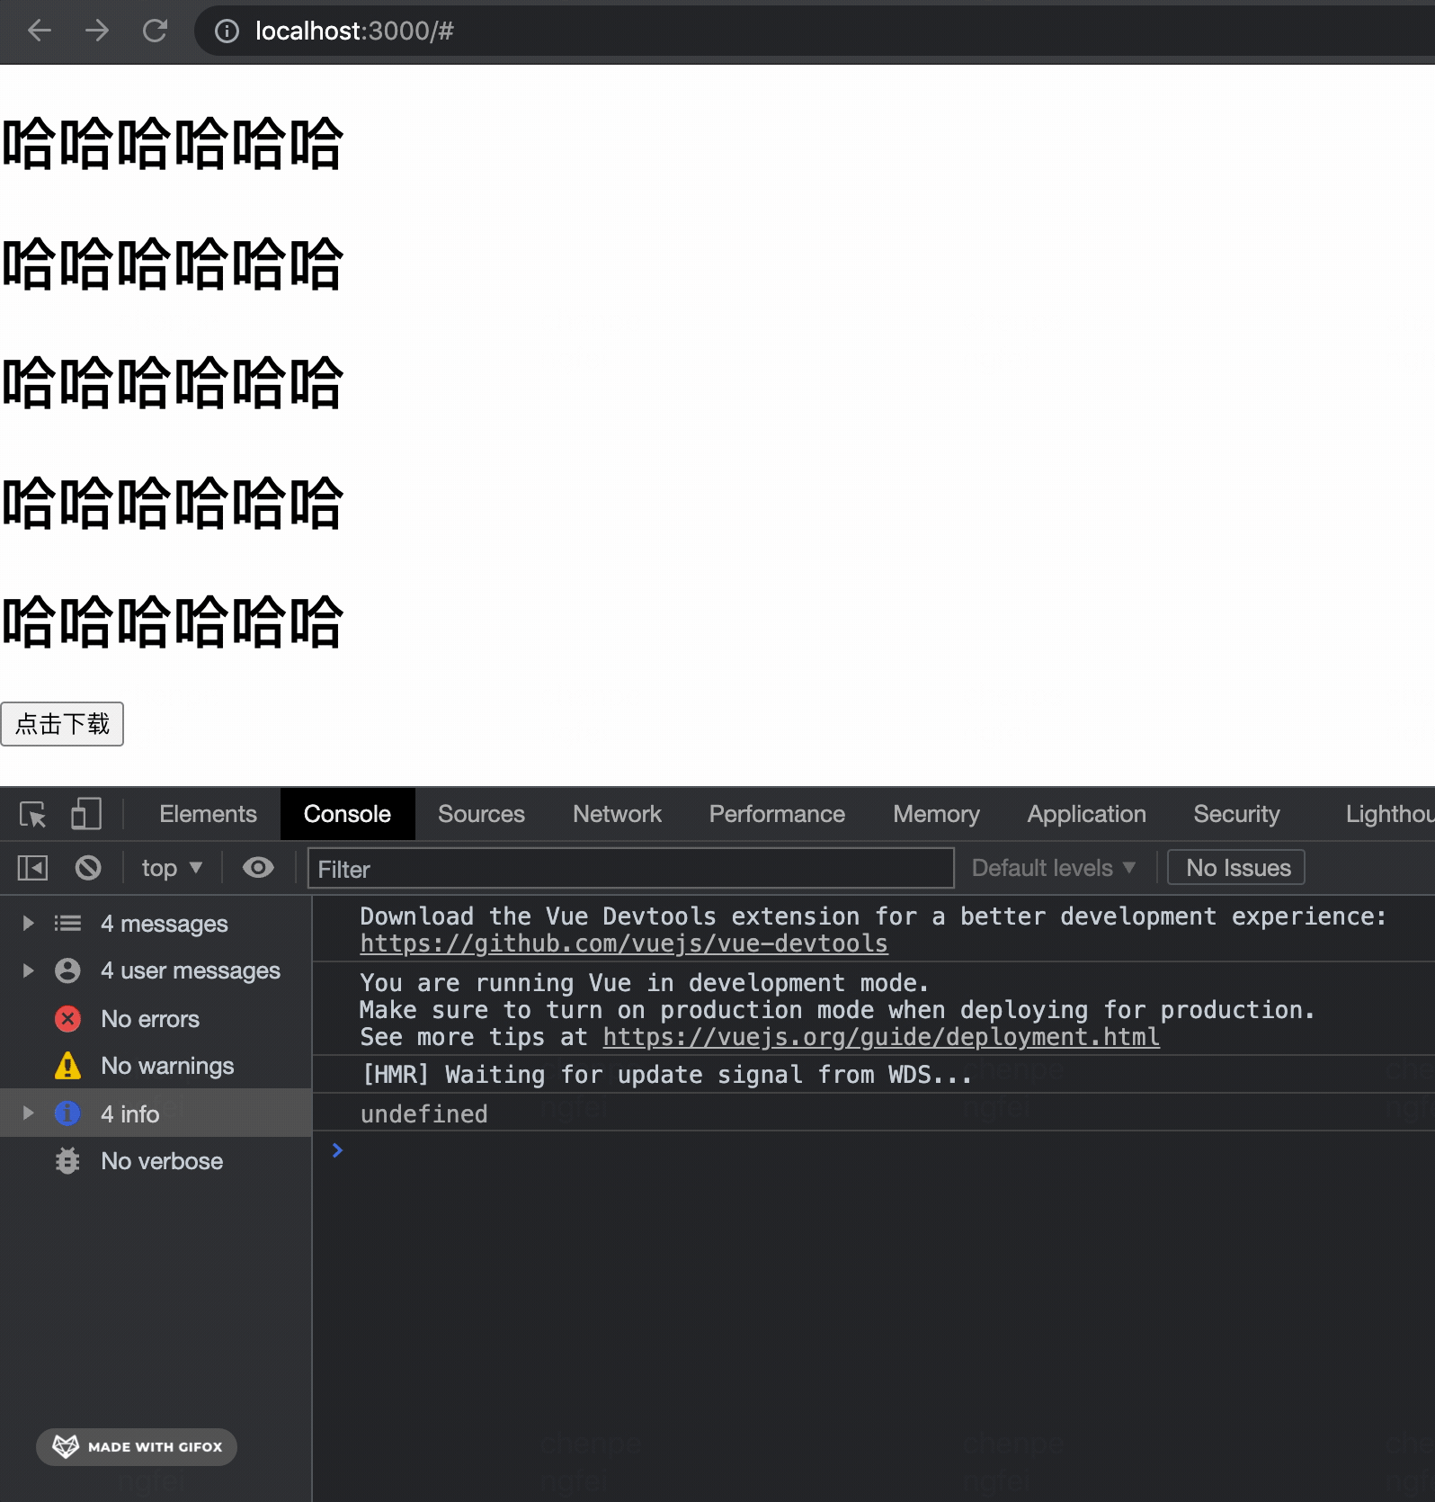
Task: Open site information icon in address bar
Action: [x=227, y=31]
